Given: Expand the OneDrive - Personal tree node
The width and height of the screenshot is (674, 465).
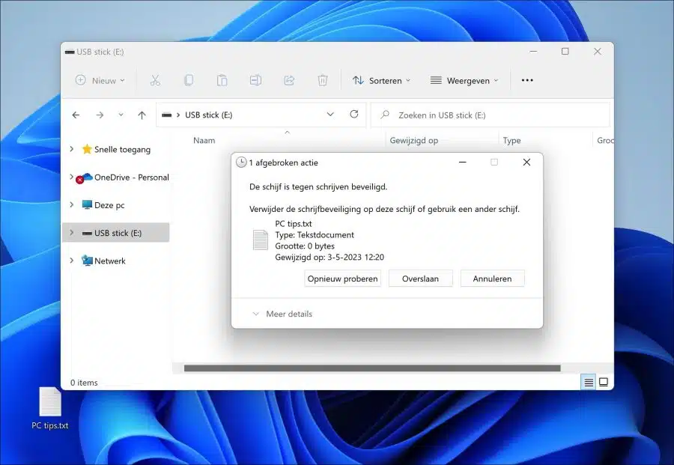Looking at the screenshot, I should point(71,177).
